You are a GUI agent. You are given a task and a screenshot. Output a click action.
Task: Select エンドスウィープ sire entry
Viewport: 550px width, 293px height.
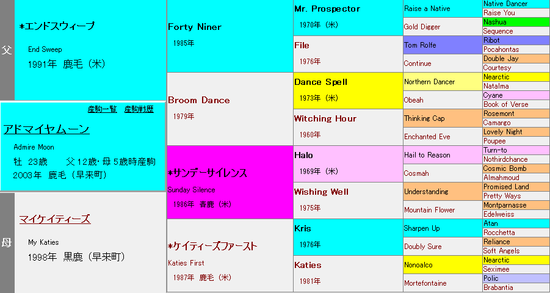coord(57,26)
